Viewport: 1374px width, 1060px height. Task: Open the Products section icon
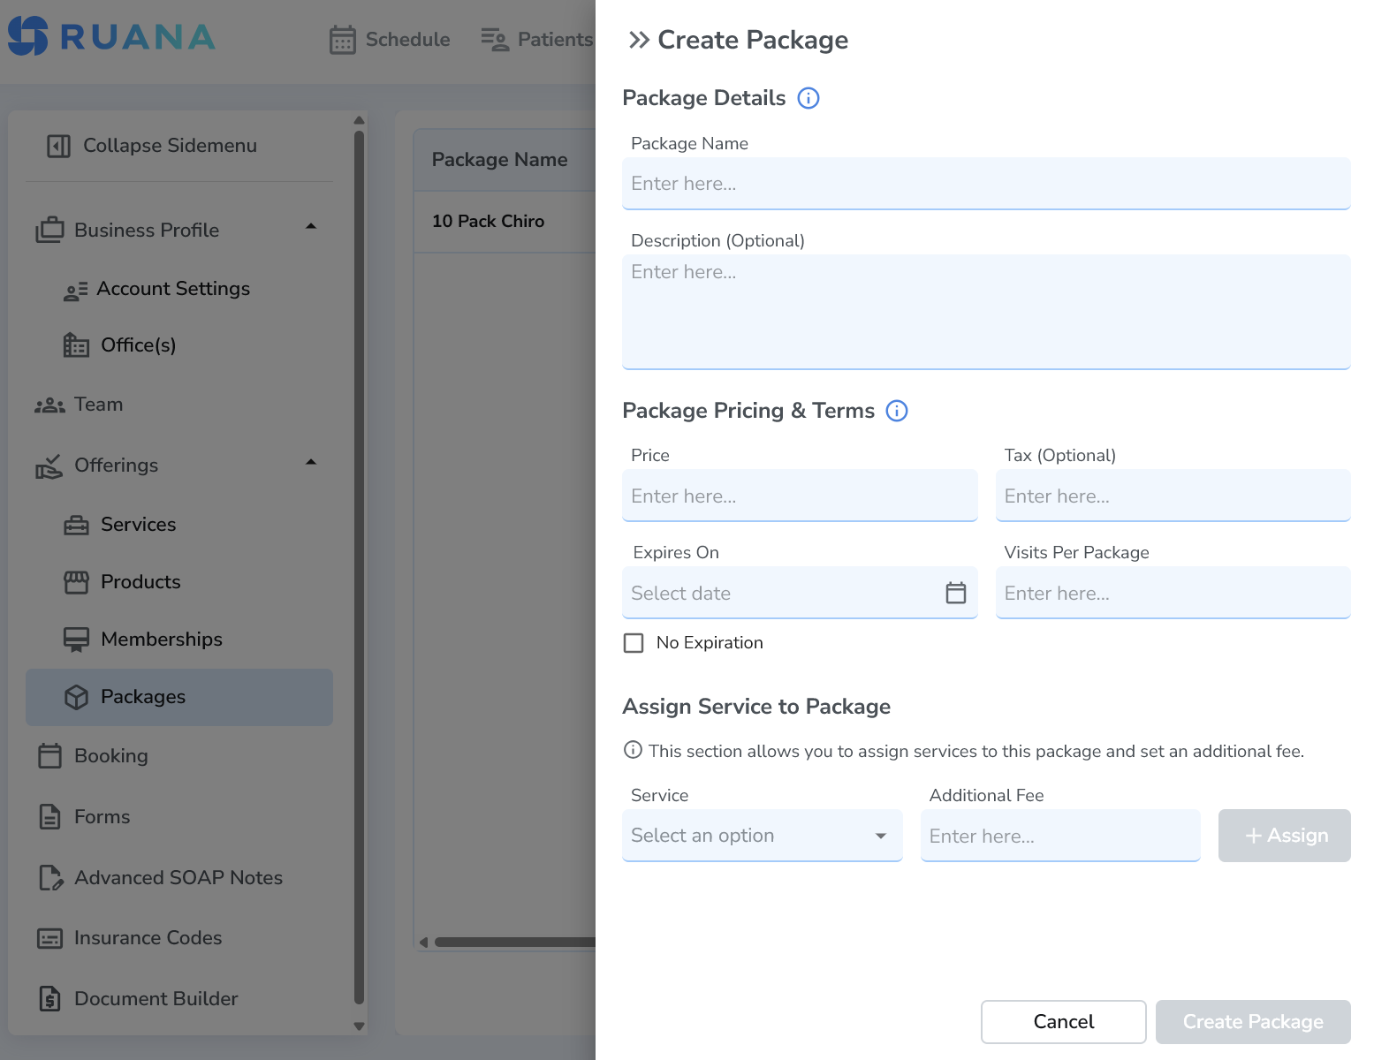point(78,581)
